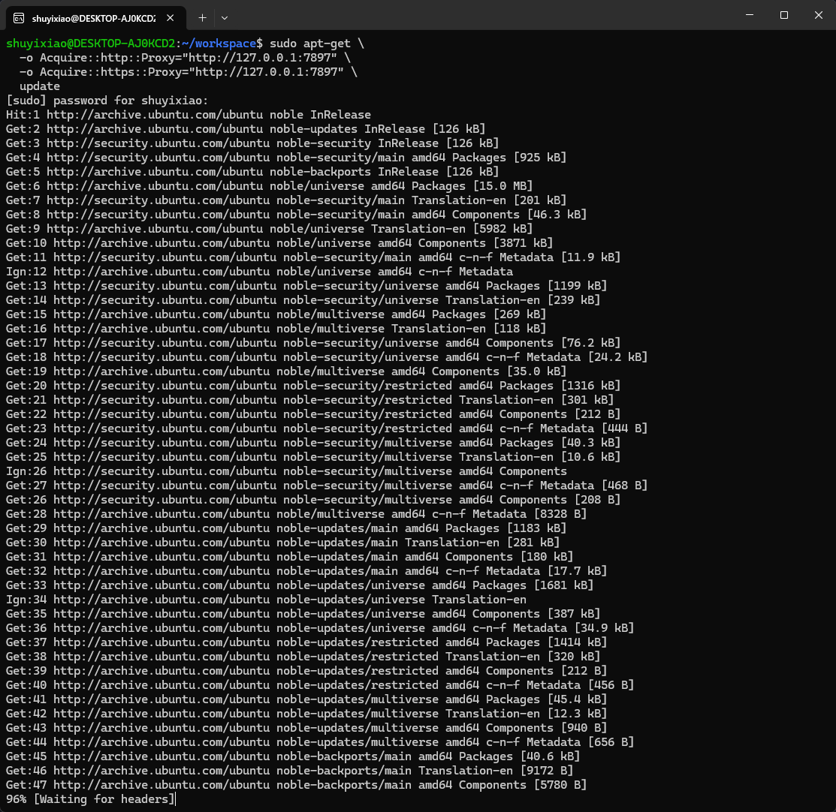Click the Get:41 Packages [45.4 kB] line
Screen dimensions: 836x812
click(306, 699)
